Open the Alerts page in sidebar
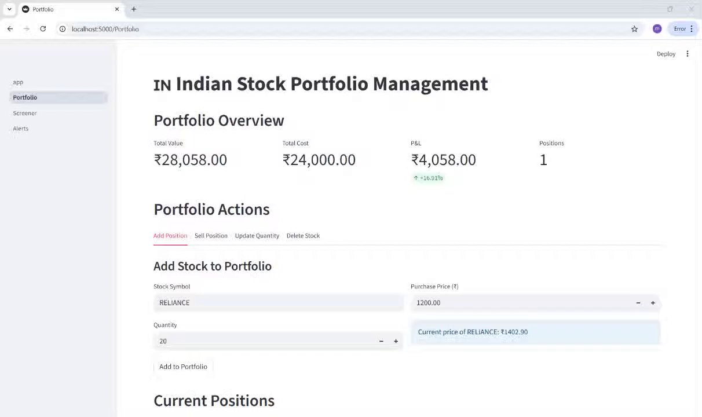 [21, 129]
